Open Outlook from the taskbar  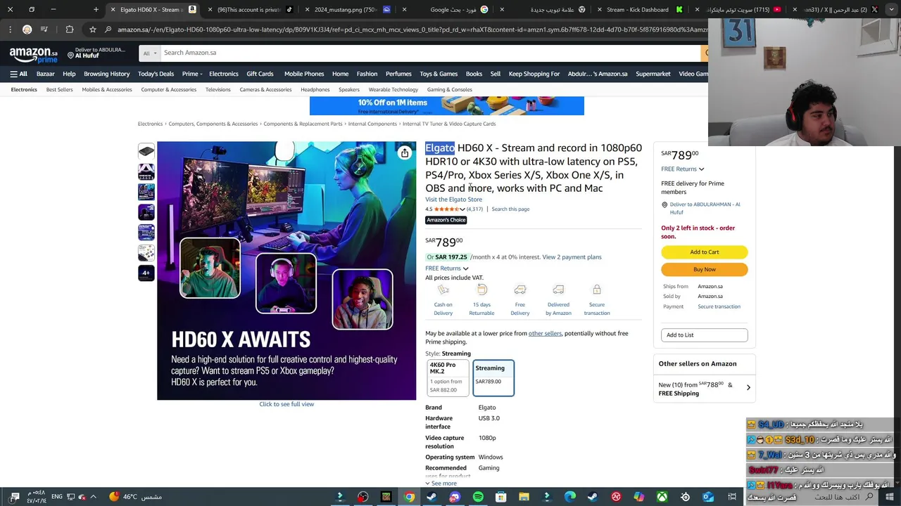[708, 497]
